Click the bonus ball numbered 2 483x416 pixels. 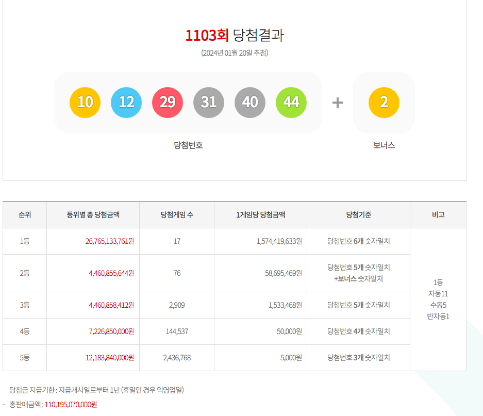384,102
